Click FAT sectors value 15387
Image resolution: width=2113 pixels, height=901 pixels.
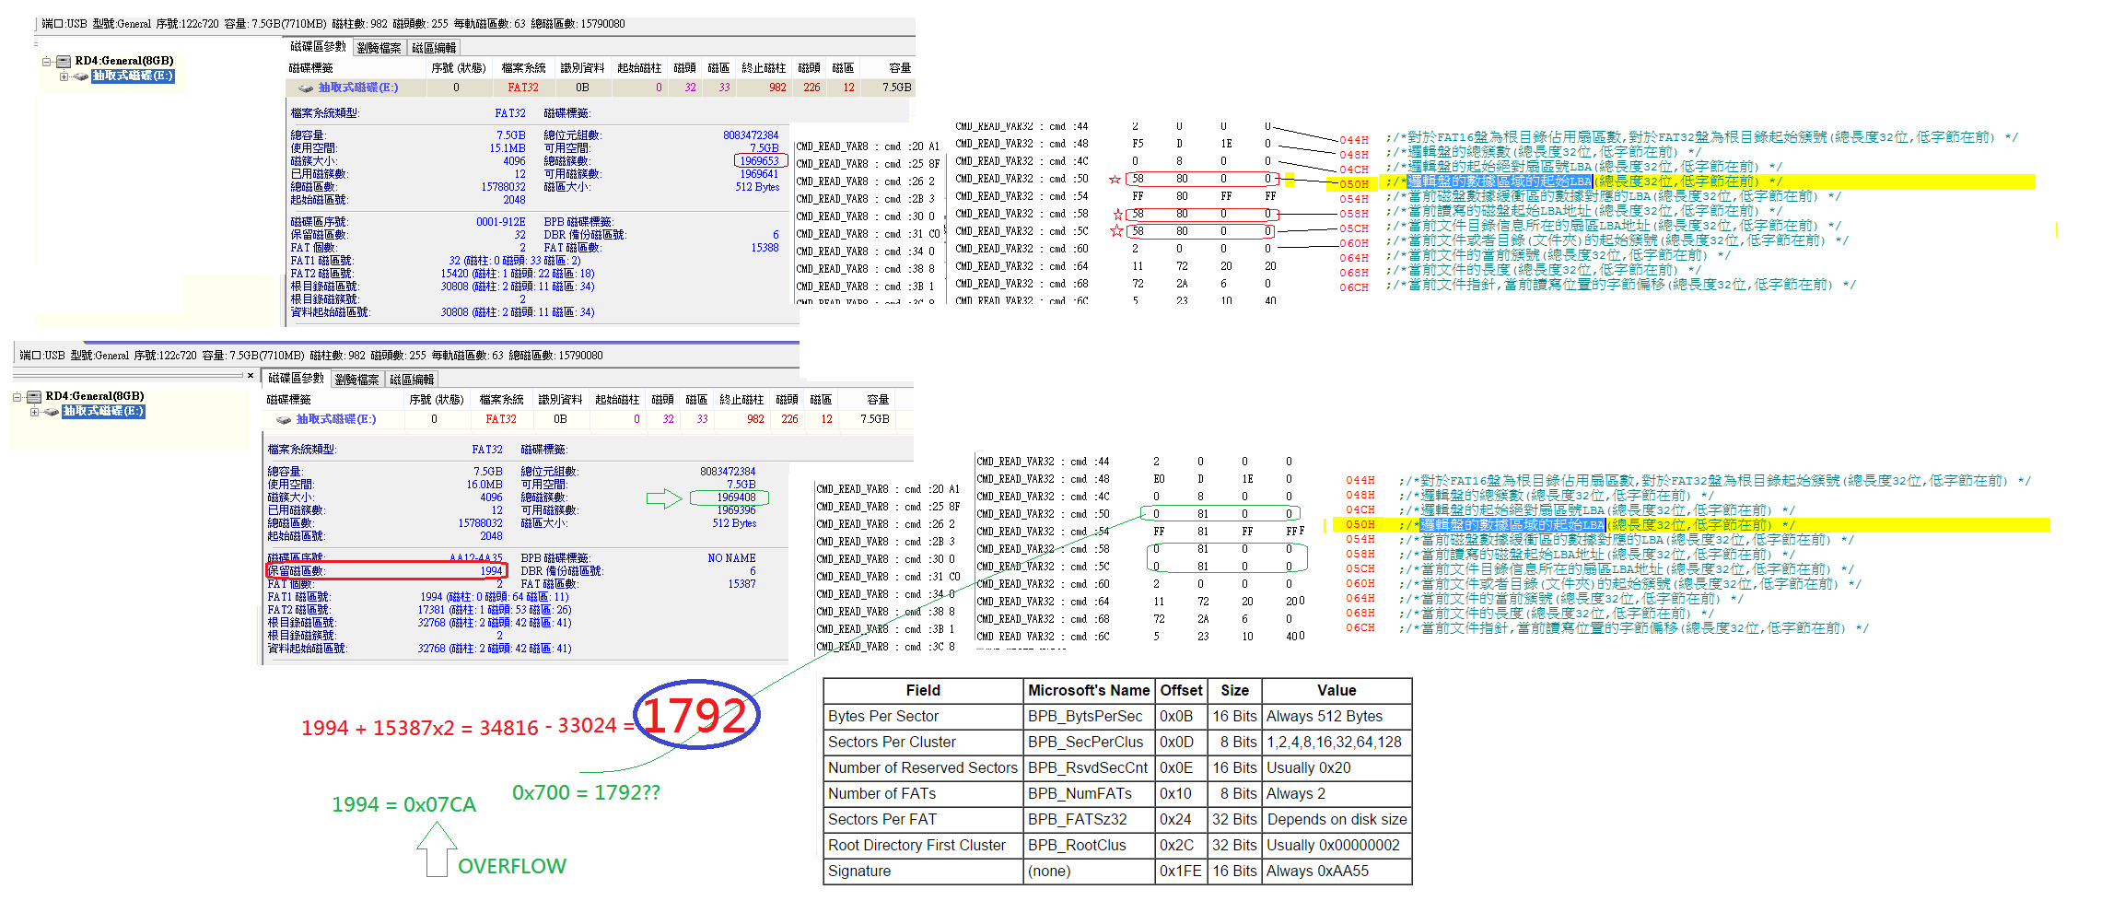(741, 584)
